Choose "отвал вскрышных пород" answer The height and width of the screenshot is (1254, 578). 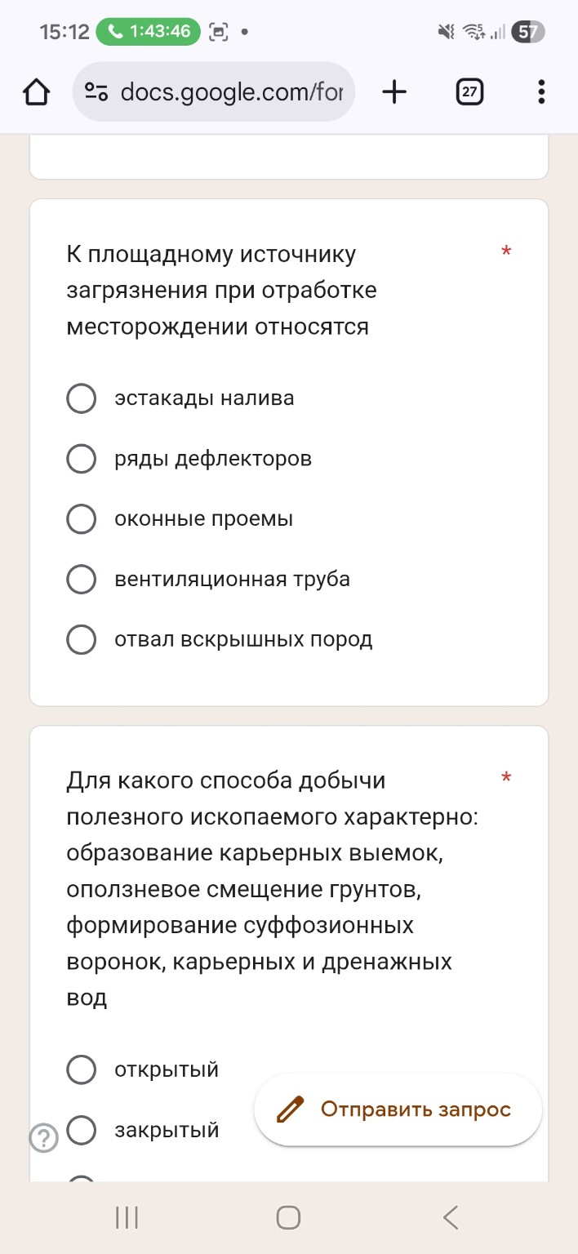click(81, 639)
